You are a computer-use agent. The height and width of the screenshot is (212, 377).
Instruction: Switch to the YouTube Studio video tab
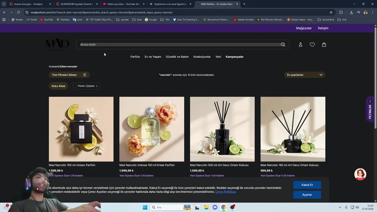pos(124,4)
